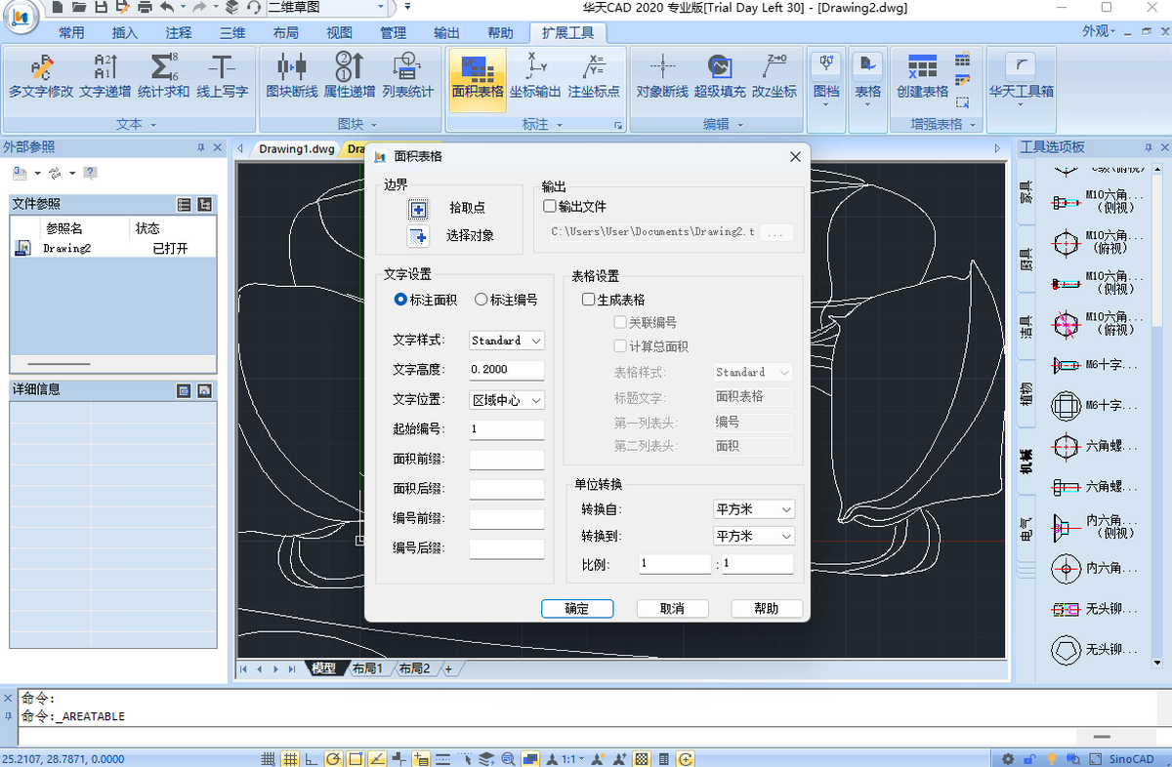Activate the 图块断线 tool
This screenshot has height=767, width=1172.
292,76
